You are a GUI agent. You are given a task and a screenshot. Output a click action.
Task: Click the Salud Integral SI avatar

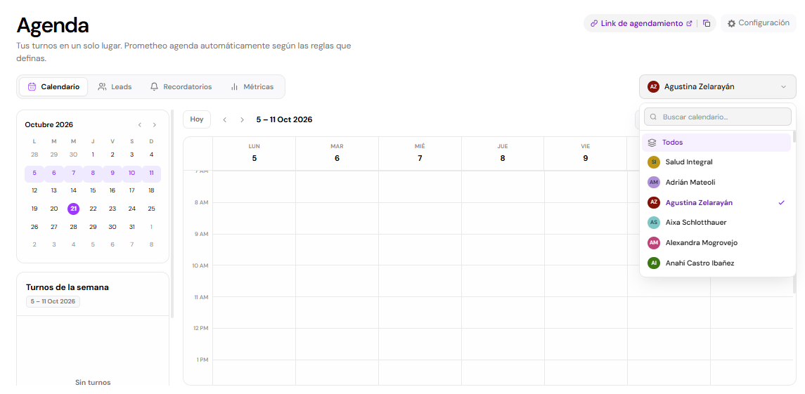click(654, 162)
